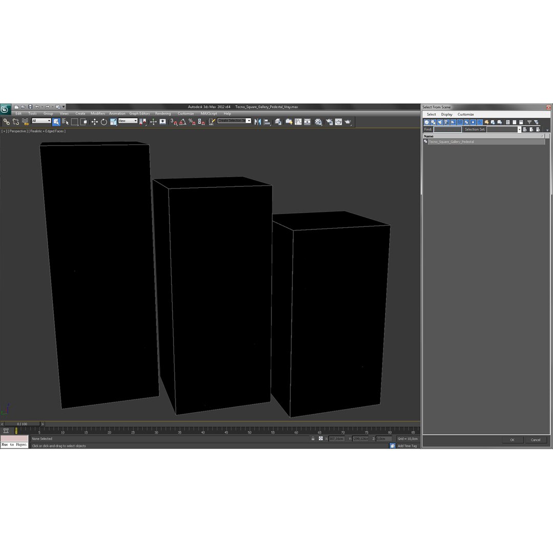Open the Perspective viewport label menu
This screenshot has height=553, width=553.
(x=17, y=131)
